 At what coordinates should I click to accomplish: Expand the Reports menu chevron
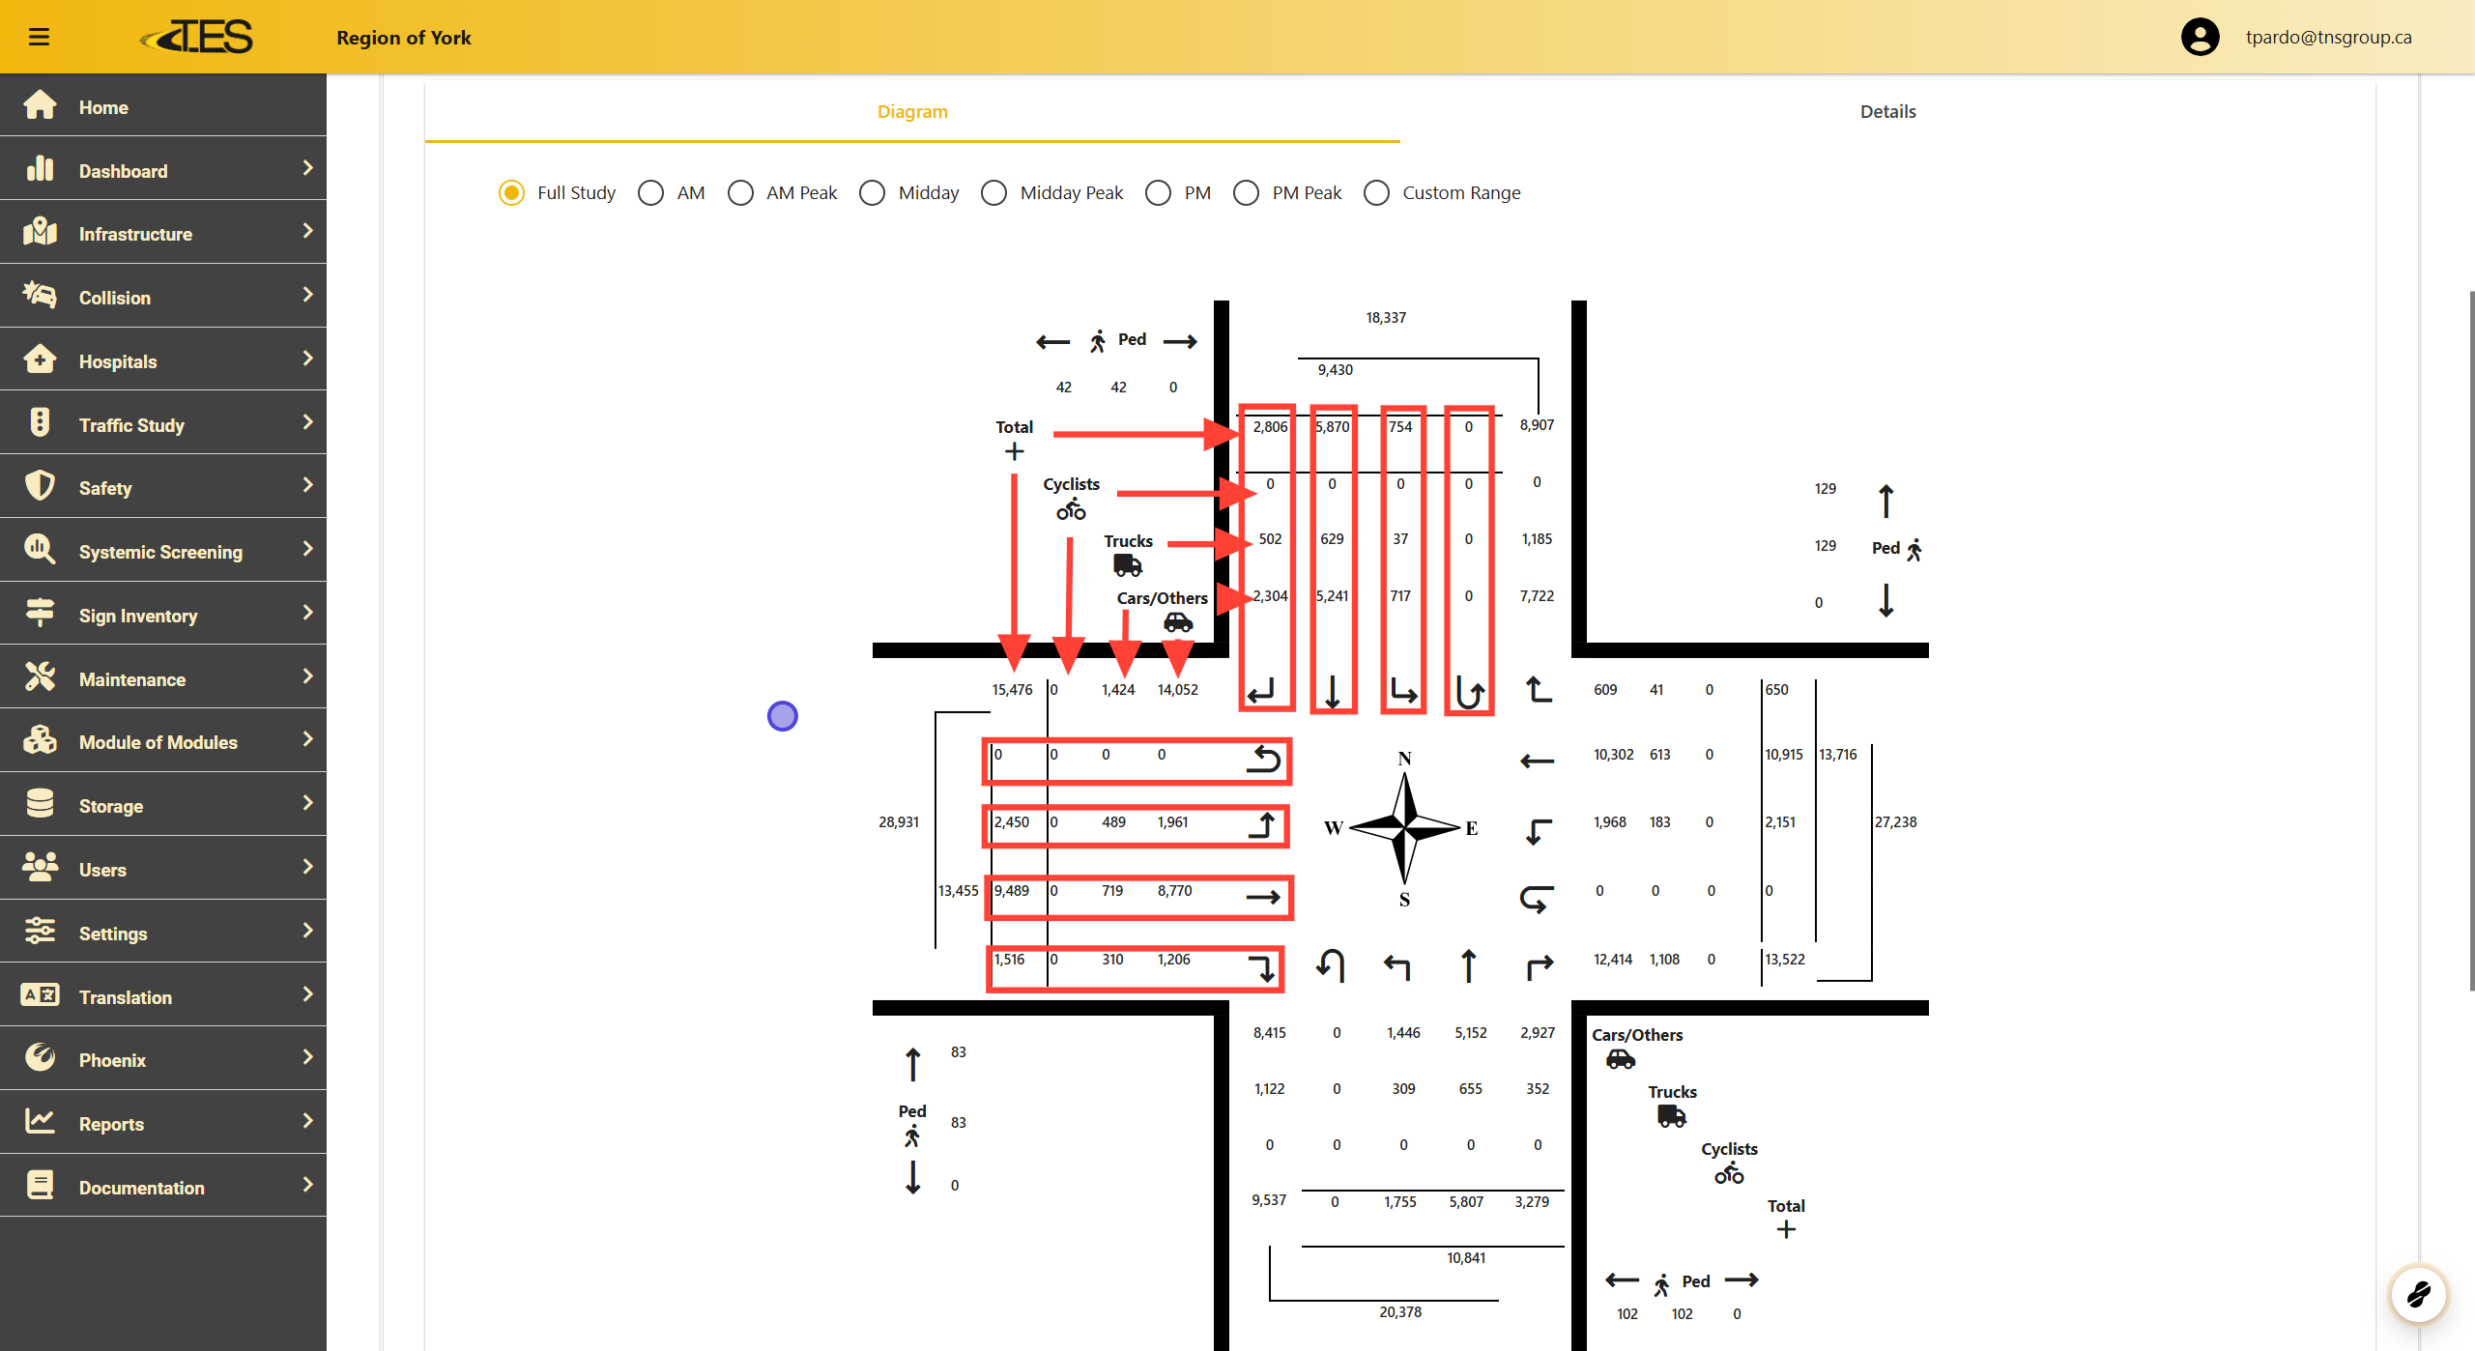pos(307,1121)
